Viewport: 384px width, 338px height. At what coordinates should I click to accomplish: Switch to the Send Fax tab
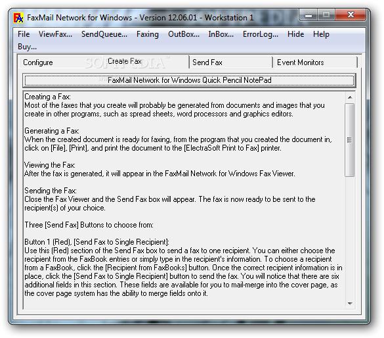pos(231,62)
